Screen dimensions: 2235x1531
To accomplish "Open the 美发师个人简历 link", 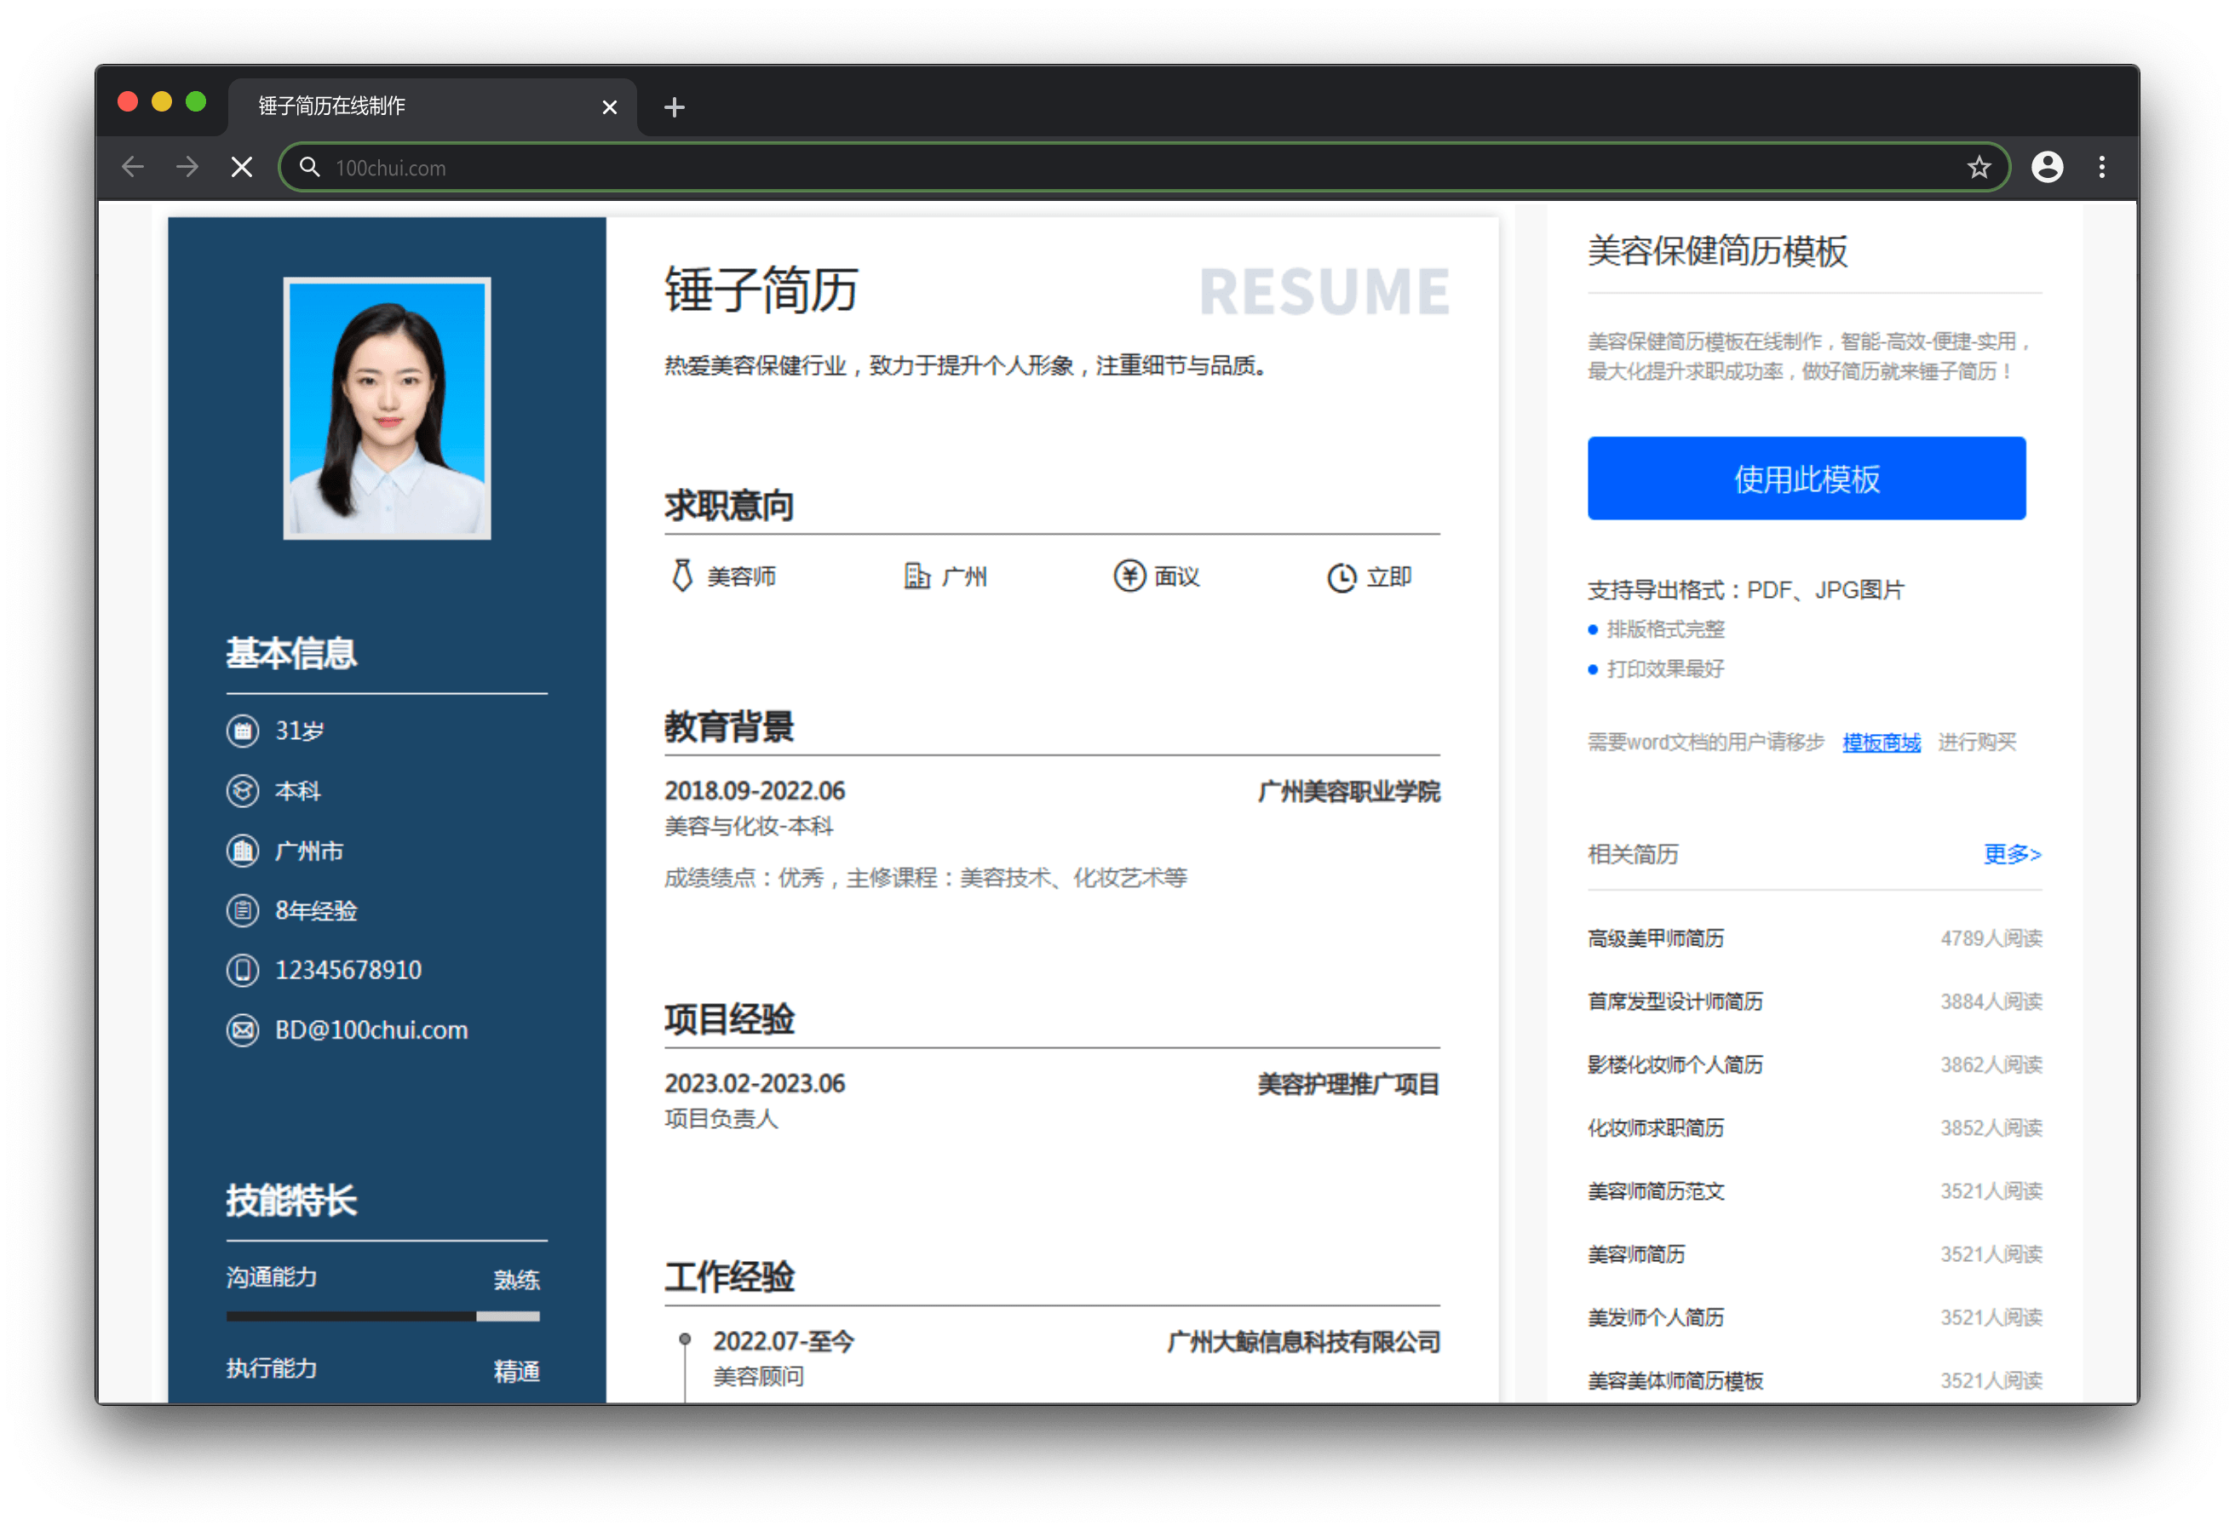I will click(1655, 1317).
